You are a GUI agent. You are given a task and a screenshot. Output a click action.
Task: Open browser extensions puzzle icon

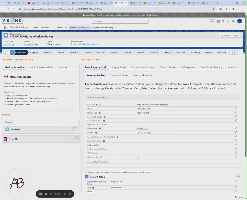tap(226, 9)
